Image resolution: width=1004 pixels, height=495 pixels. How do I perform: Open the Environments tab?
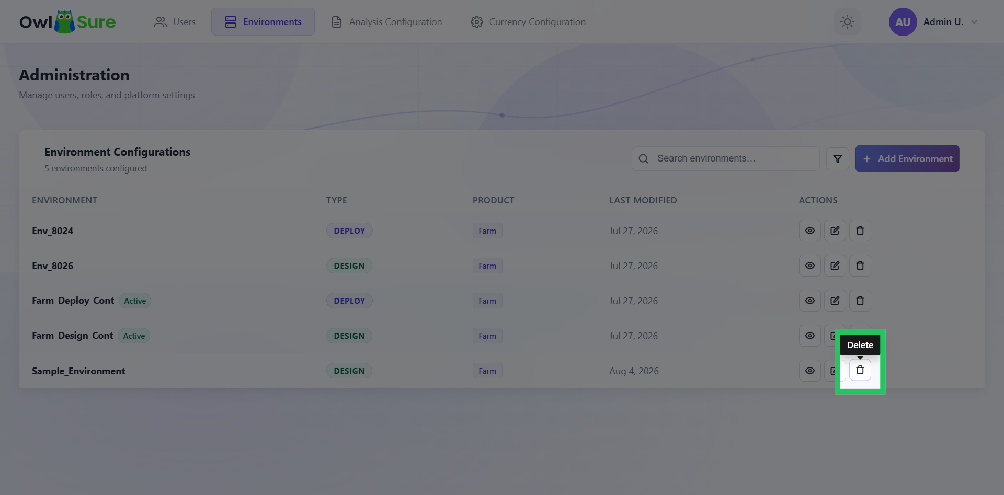pos(263,22)
